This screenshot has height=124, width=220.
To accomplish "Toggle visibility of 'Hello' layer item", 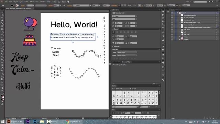I will tap(172, 32).
